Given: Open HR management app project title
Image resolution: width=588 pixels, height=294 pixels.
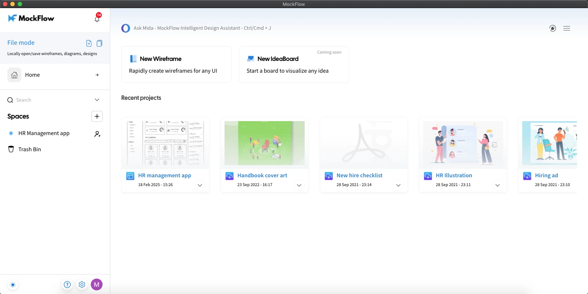Looking at the screenshot, I should coord(165,175).
